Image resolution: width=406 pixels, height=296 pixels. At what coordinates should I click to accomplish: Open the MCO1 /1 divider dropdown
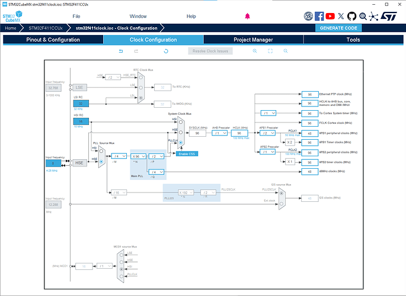coord(104,266)
